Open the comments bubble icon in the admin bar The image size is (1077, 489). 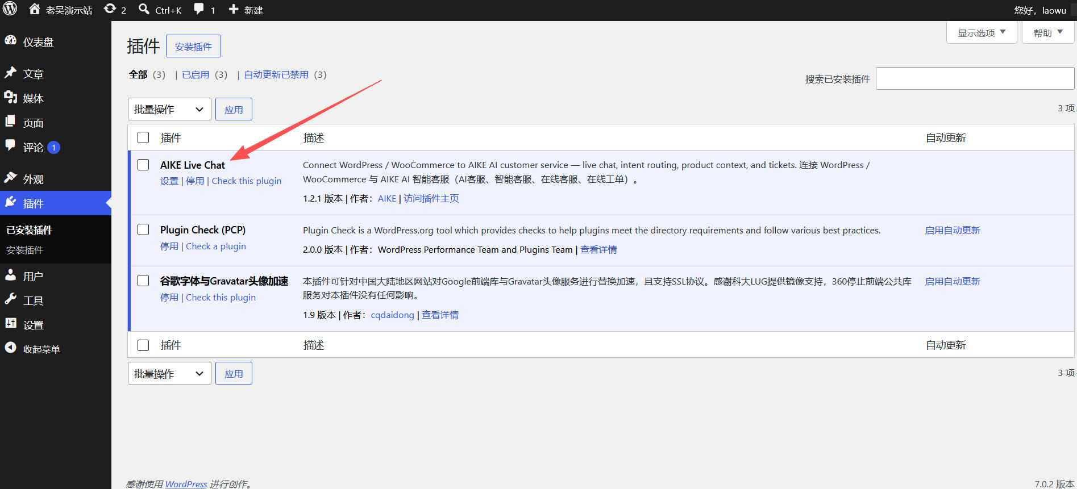coord(199,9)
